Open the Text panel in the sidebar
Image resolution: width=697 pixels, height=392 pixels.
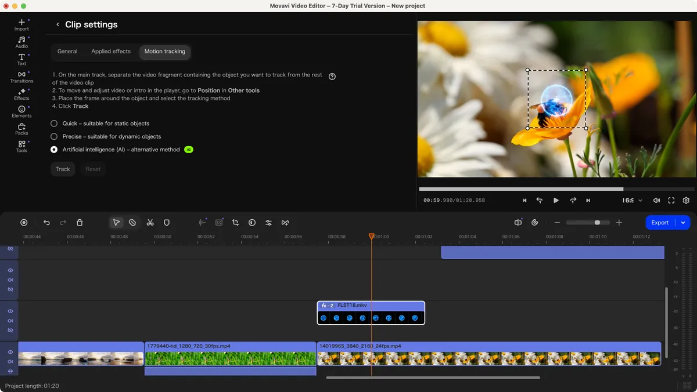[x=21, y=59]
